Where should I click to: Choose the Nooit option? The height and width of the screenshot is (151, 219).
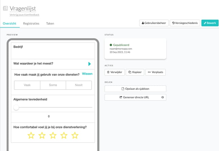pyautogui.click(x=79, y=85)
